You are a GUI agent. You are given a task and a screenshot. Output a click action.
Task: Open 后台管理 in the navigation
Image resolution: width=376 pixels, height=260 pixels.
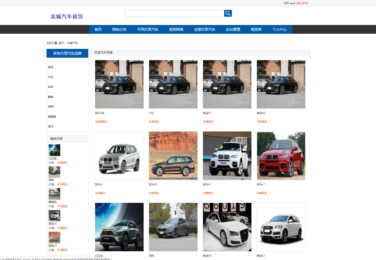[x=233, y=29]
